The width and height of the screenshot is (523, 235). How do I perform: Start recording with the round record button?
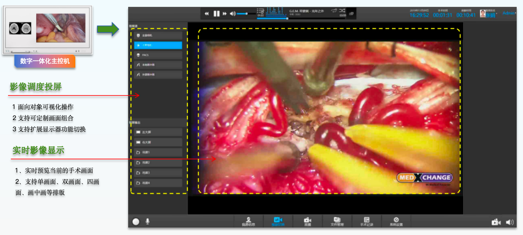click(136, 222)
